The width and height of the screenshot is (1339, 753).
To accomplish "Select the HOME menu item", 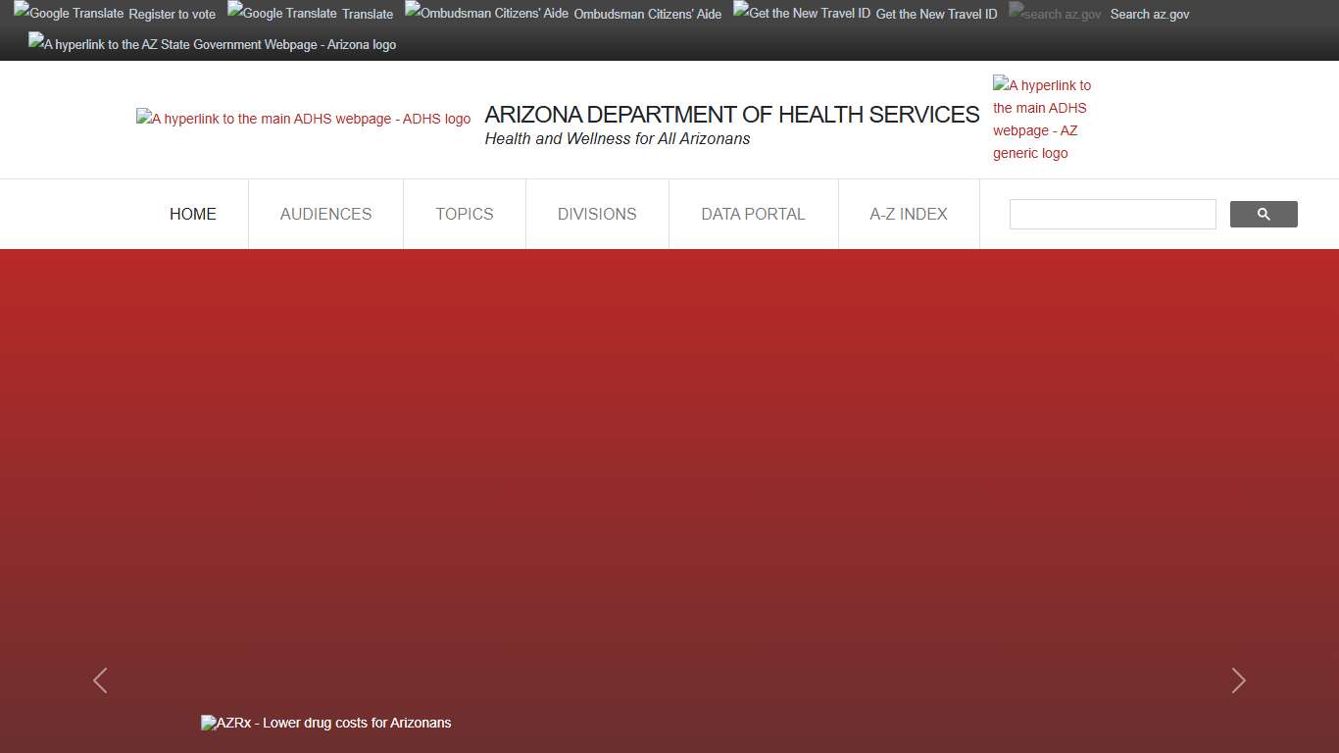I will coord(192,214).
